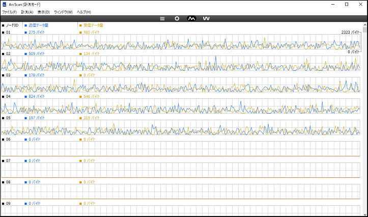This screenshot has width=368, height=217.
Task: Click the ArcScan app icon in title bar
Action: pyautogui.click(x=5, y=5)
